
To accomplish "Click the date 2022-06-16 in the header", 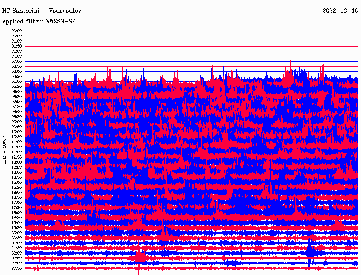I will (x=340, y=11).
